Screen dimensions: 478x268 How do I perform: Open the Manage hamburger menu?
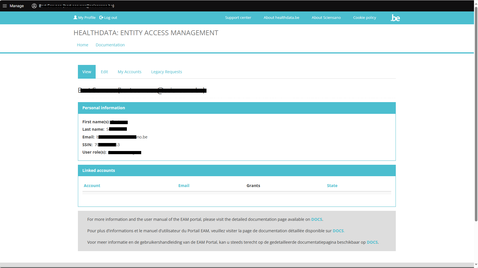pyautogui.click(x=13, y=6)
